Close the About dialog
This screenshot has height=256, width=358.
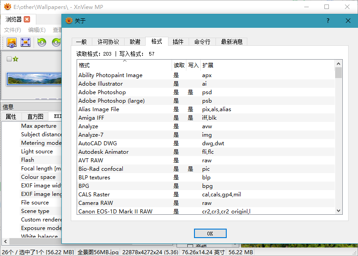click(348, 21)
